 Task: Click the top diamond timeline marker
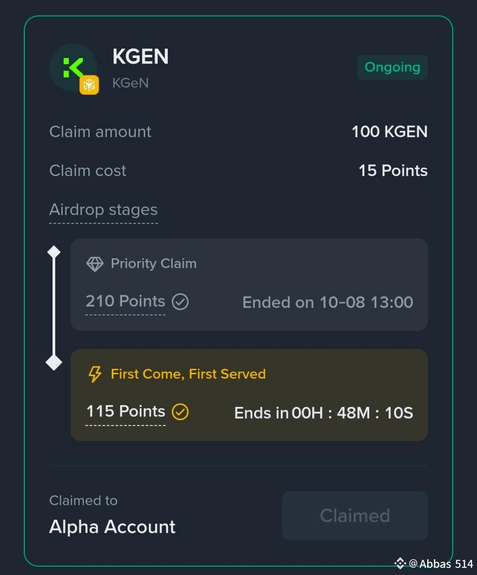[x=54, y=252]
